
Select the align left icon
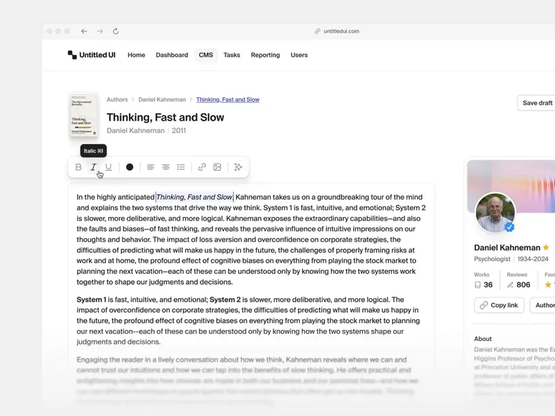(x=151, y=166)
